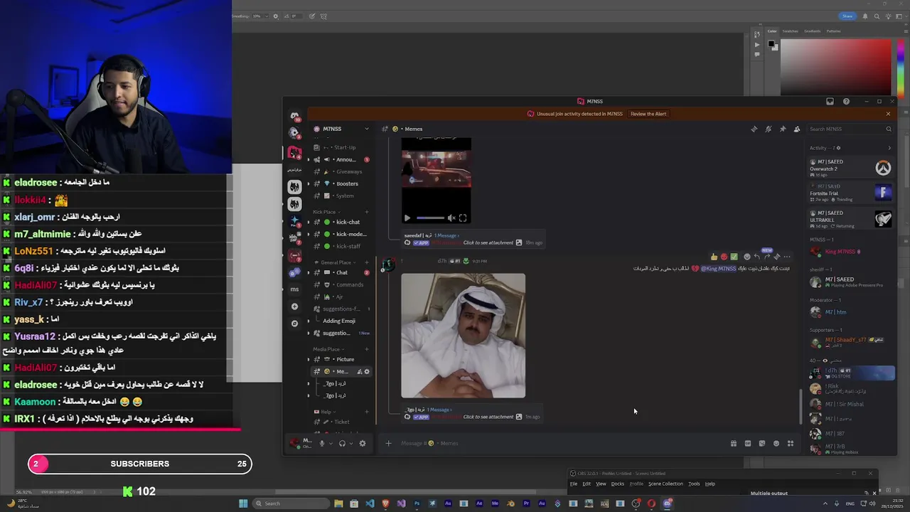The image size is (910, 512).
Task: Click Review the Alert button
Action: click(648, 114)
